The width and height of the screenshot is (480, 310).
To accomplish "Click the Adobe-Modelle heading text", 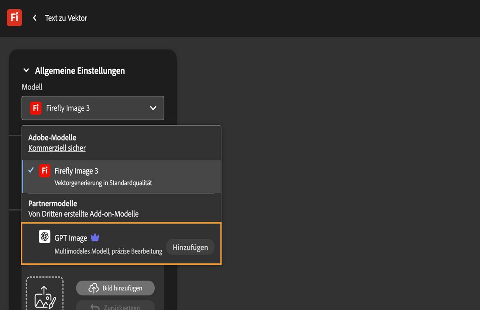I will pyautogui.click(x=52, y=138).
